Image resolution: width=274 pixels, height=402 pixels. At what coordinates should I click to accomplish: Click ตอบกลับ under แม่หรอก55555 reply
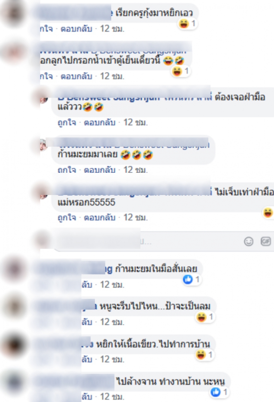[100, 217]
